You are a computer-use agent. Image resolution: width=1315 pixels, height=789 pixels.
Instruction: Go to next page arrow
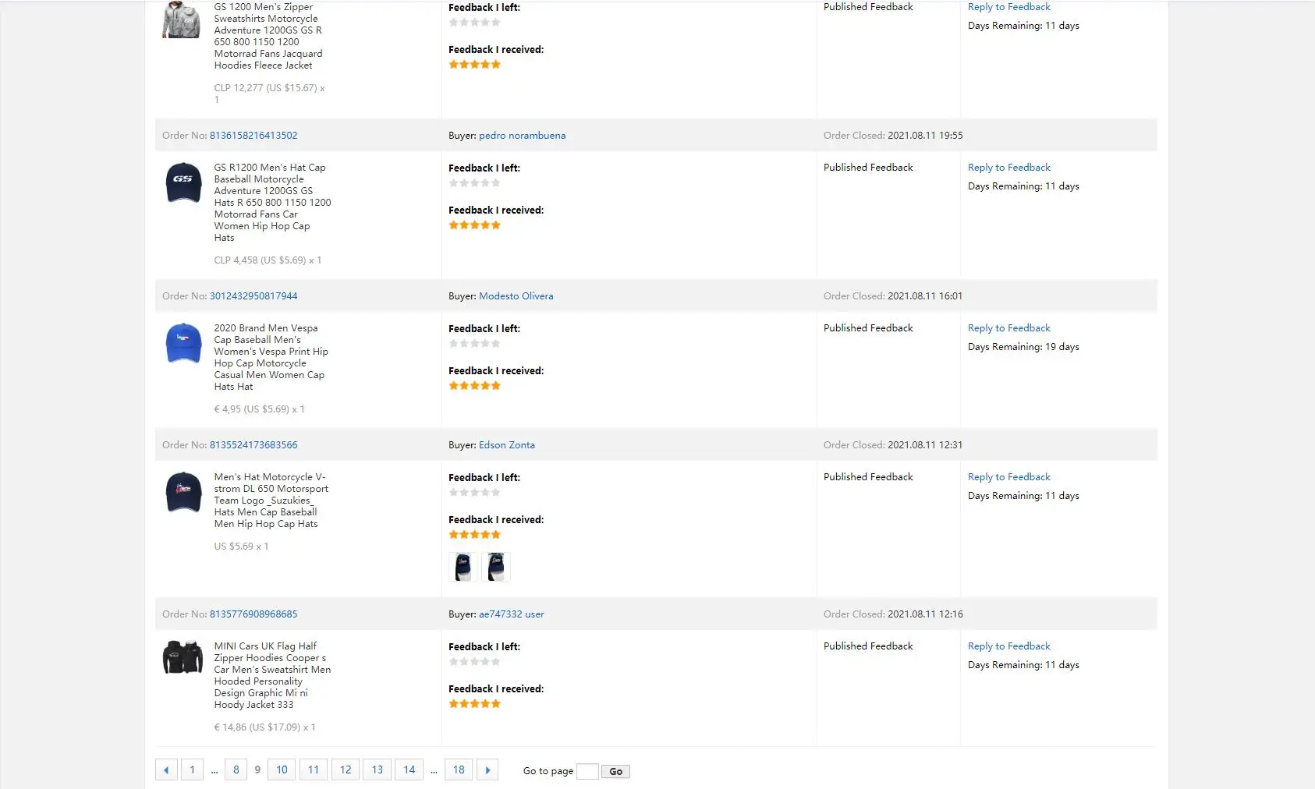pos(487,770)
